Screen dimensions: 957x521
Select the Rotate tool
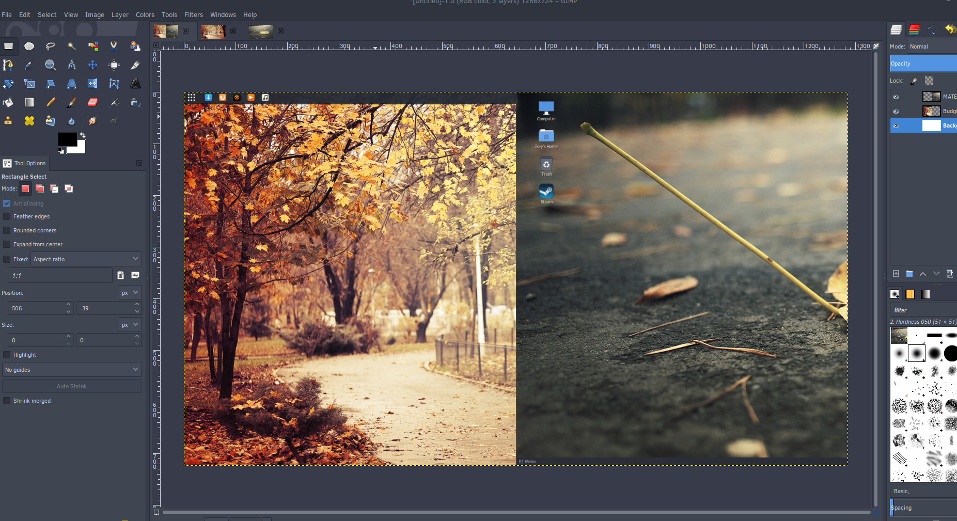8,84
